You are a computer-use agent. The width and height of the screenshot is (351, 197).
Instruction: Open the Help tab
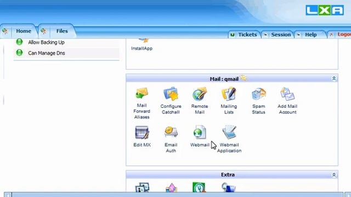[x=311, y=34]
